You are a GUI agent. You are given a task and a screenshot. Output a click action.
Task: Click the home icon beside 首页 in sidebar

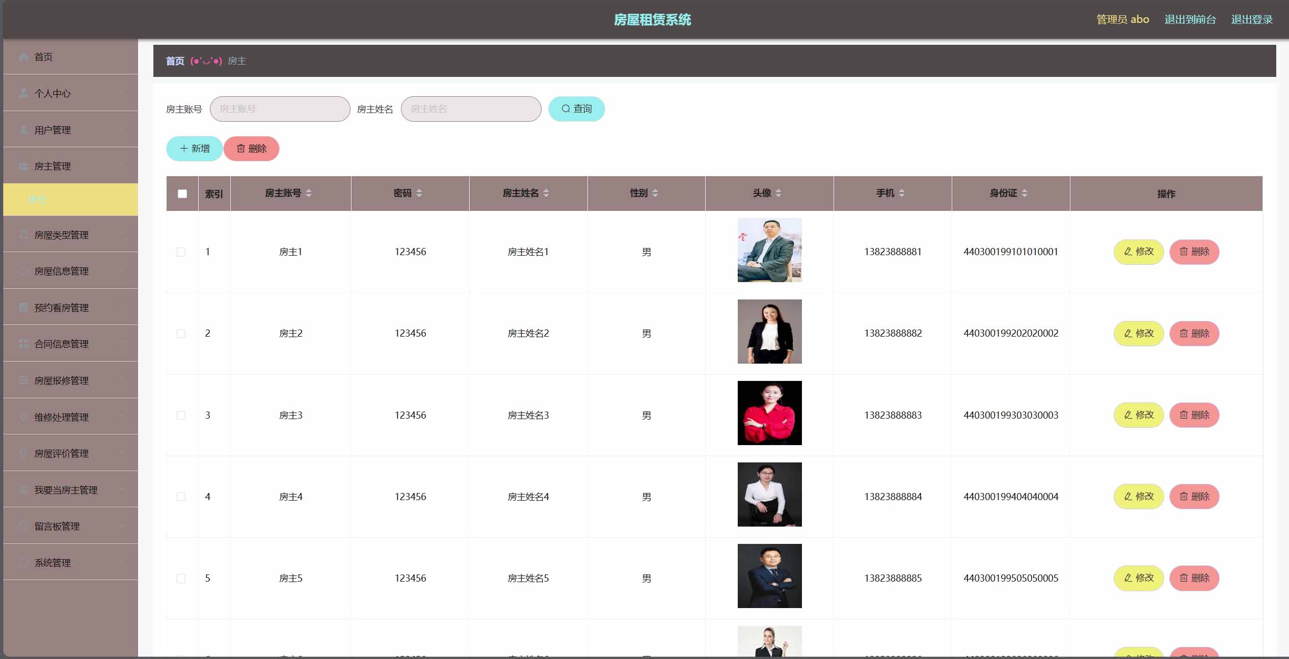pyautogui.click(x=23, y=57)
